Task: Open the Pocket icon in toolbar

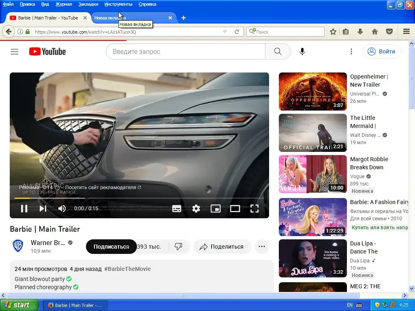Action: pyautogui.click(x=389, y=32)
